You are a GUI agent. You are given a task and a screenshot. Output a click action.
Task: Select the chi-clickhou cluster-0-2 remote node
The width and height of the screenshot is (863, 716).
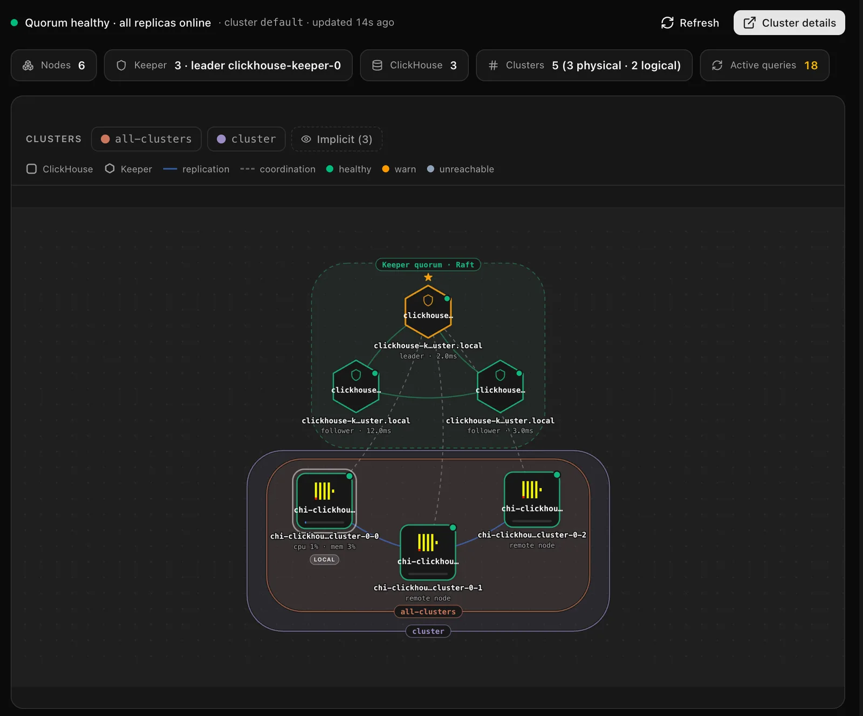532,500
